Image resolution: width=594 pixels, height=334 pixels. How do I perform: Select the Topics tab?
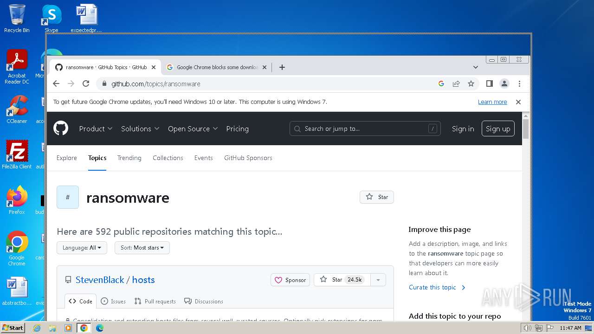97,158
